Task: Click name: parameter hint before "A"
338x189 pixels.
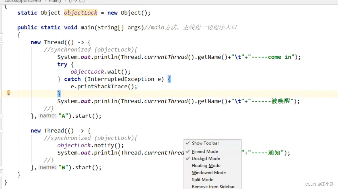Action: (x=48, y=116)
